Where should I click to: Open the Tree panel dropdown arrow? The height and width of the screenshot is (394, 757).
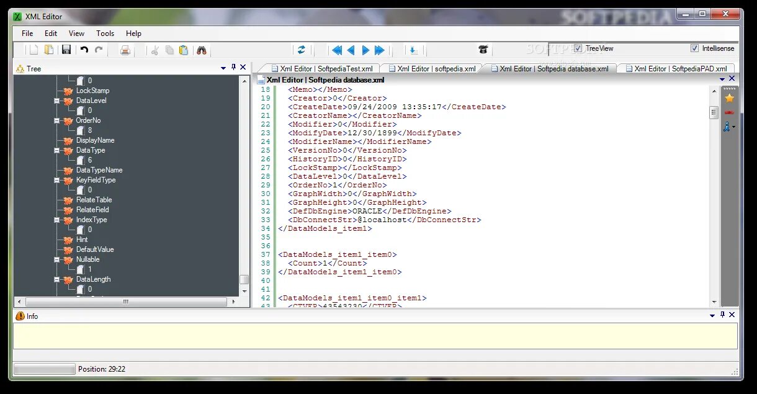223,68
